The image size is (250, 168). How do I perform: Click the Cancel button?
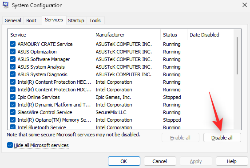(x=160, y=161)
